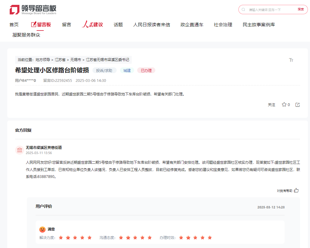Click the 已办理 status tag
The height and width of the screenshot is (248, 310).
pos(146,70)
